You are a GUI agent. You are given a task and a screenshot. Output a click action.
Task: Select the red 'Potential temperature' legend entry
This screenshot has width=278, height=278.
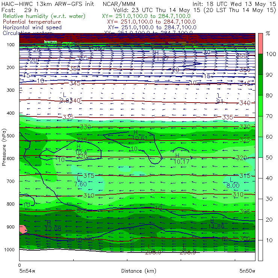(32, 22)
